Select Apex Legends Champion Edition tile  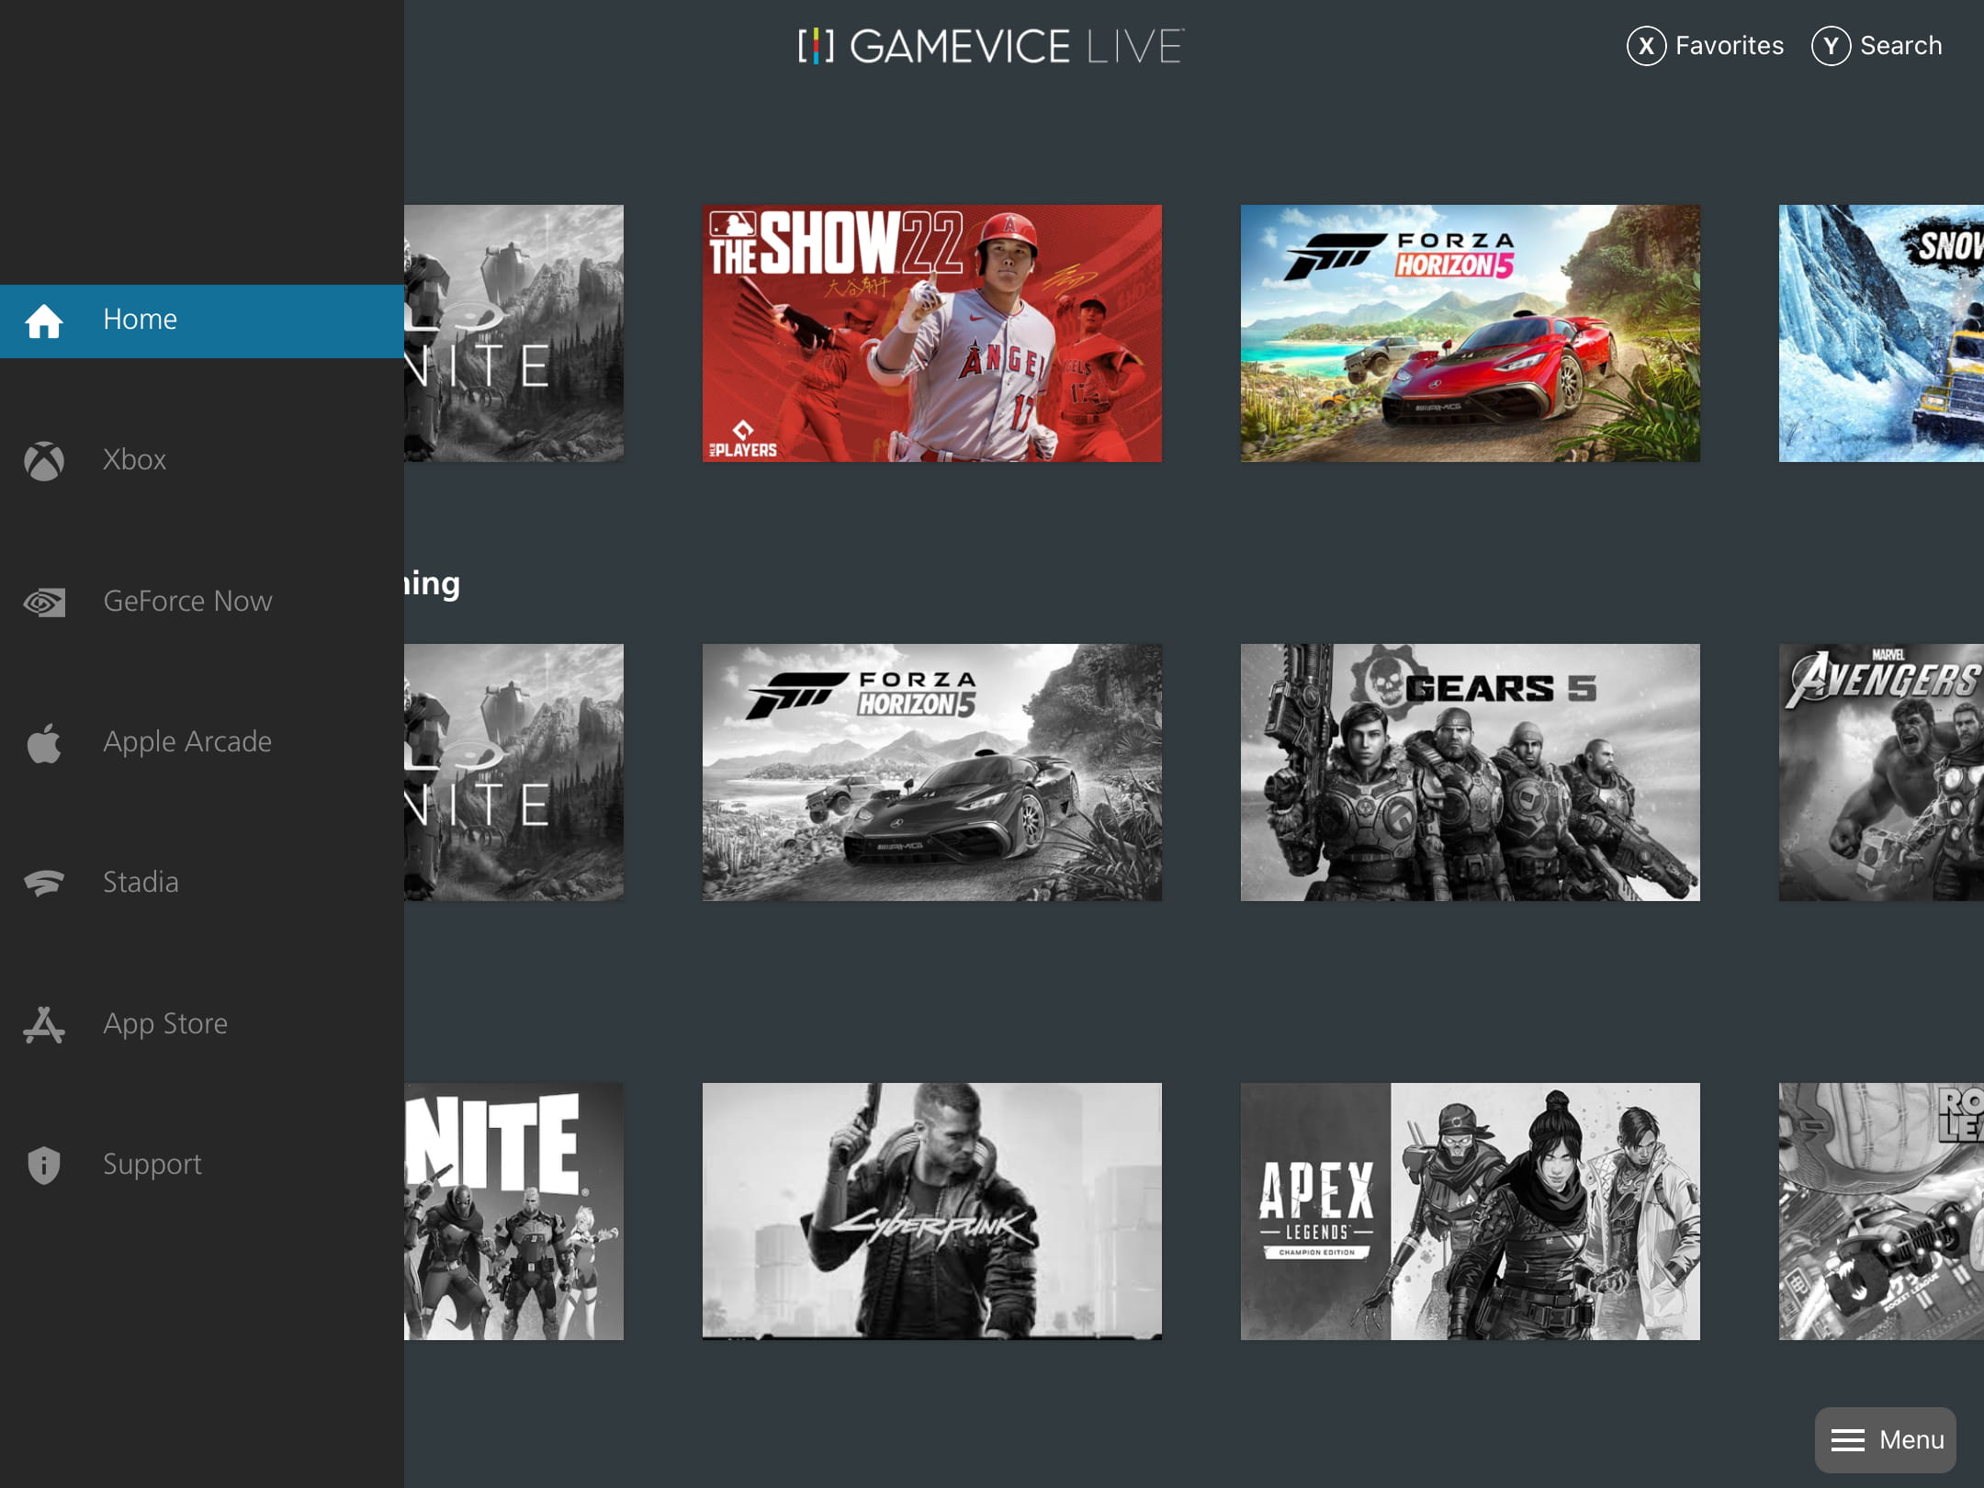[x=1470, y=1211]
